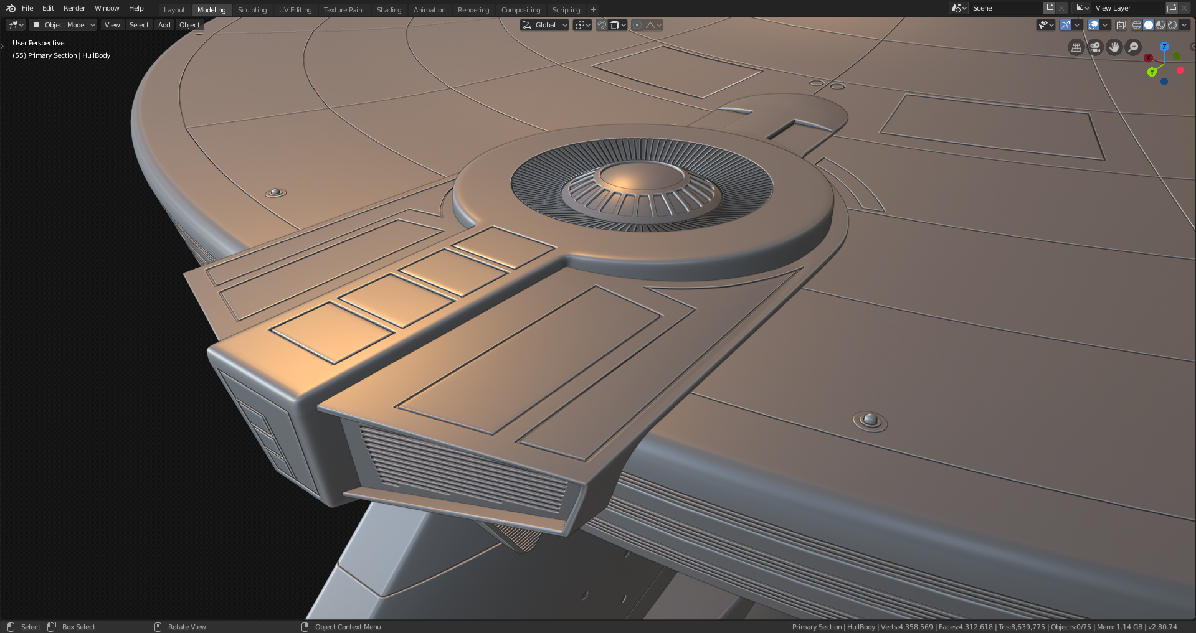Open the viewport Select menu
The image size is (1196, 633).
click(x=139, y=25)
